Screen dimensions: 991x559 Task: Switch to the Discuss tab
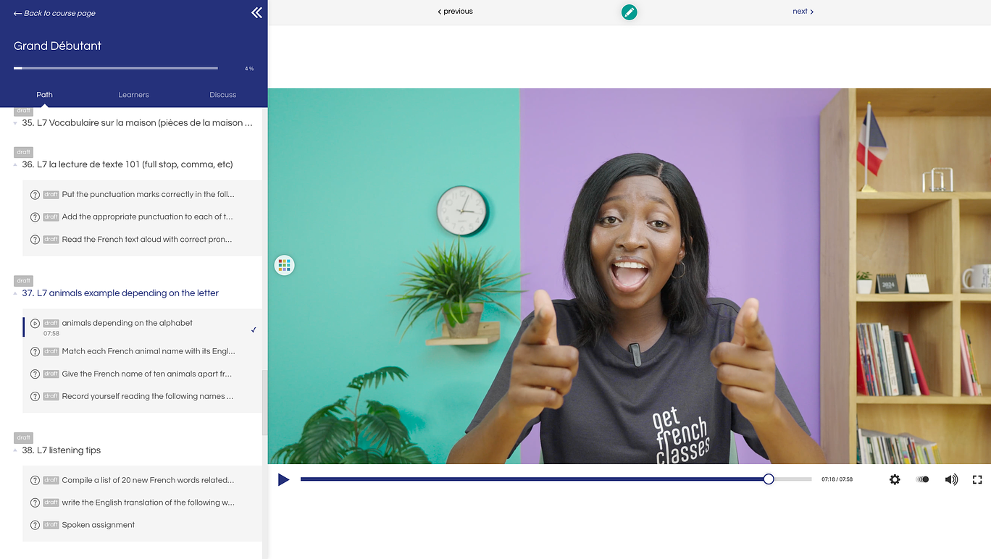tap(222, 95)
